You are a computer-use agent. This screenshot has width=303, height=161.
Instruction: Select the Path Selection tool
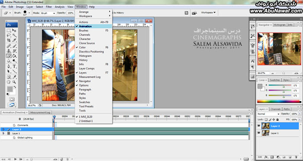[9, 71]
